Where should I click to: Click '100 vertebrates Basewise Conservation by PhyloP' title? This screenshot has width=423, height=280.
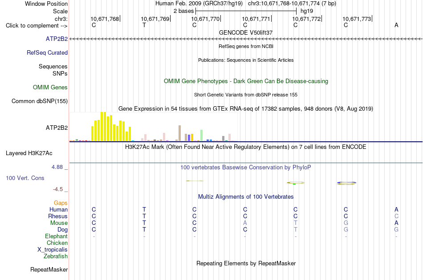[246, 168]
